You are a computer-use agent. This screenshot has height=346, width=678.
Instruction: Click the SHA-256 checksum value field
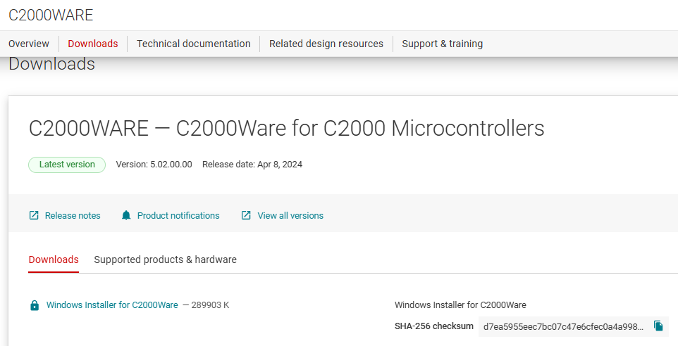(x=563, y=326)
